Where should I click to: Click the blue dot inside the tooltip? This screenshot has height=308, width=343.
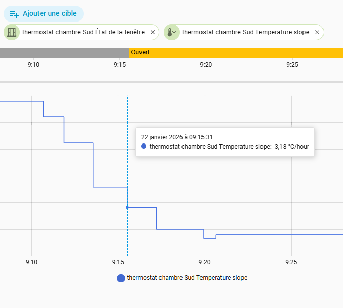tap(144, 147)
